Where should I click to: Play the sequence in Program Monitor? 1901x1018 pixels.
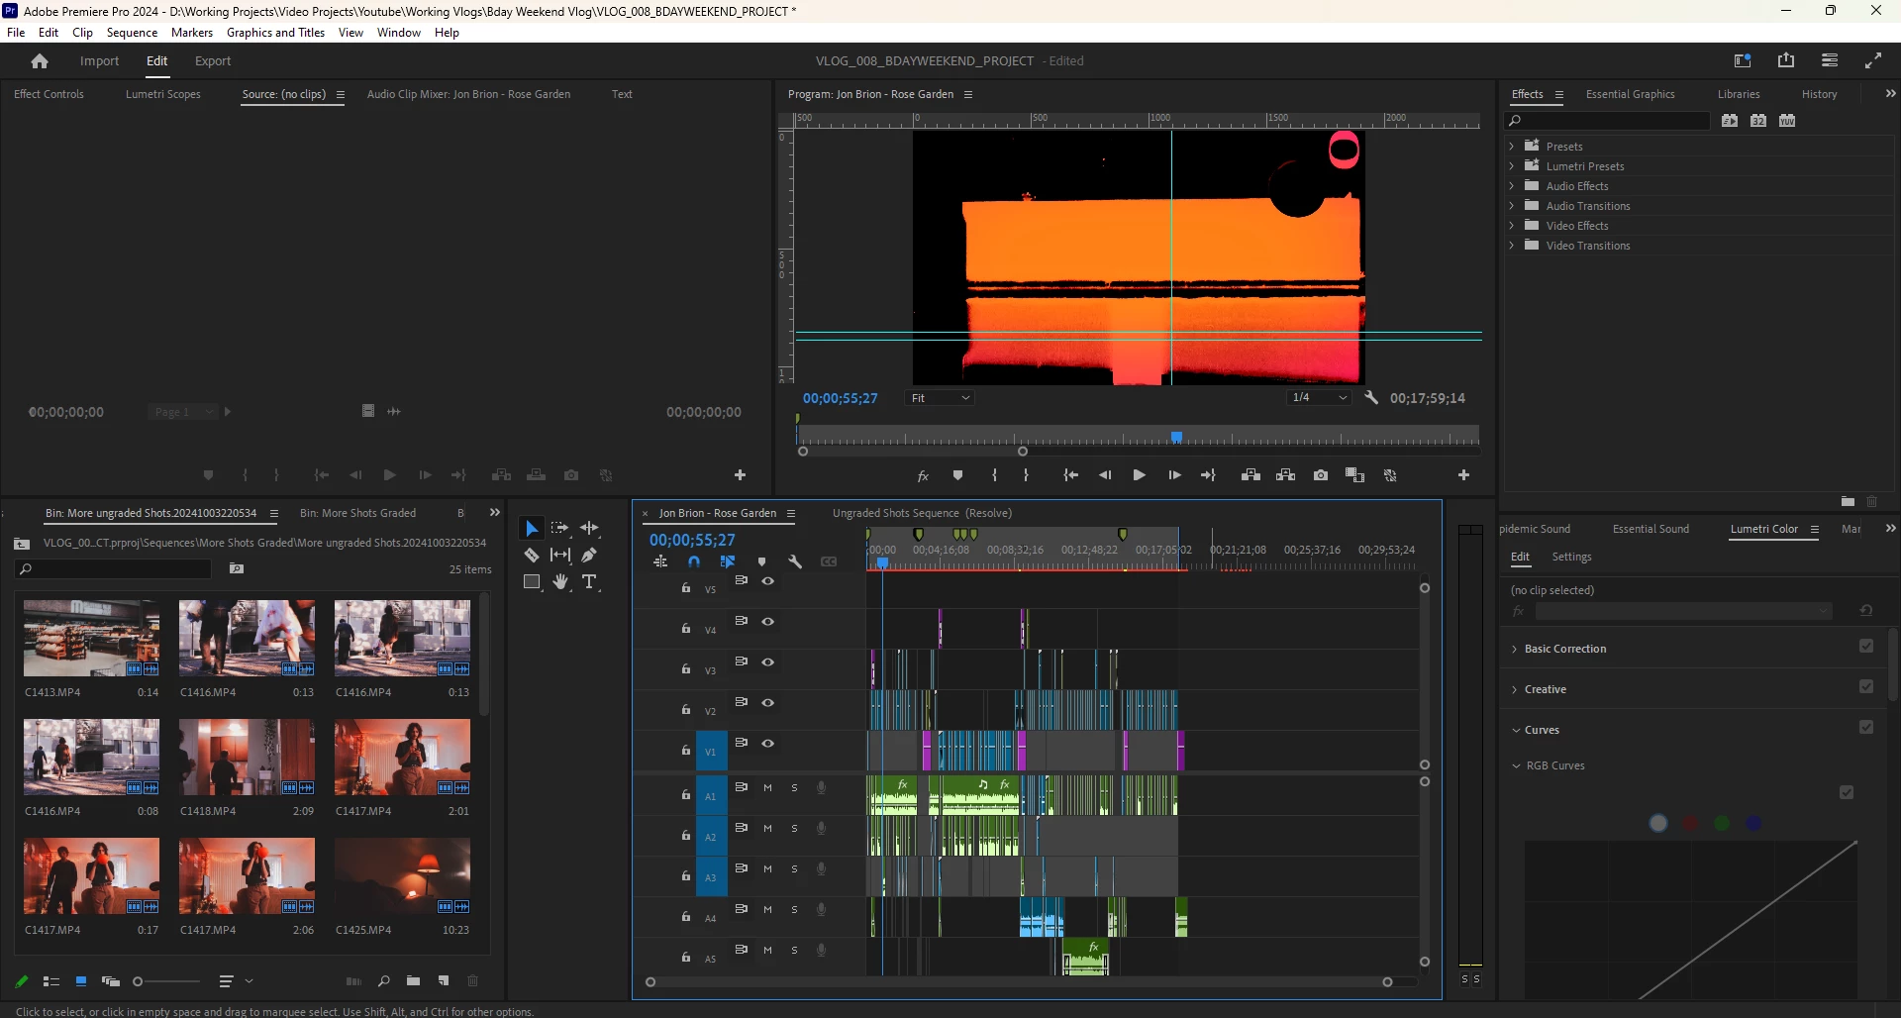1139,476
